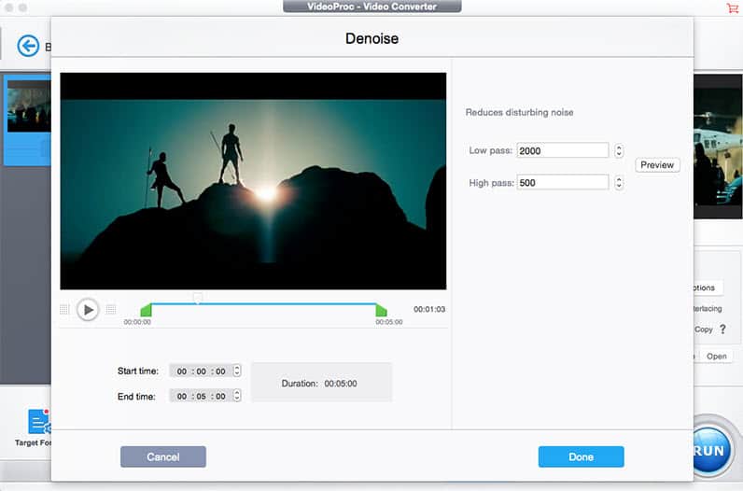Focus the Low pass input field
Image resolution: width=743 pixels, height=491 pixels.
click(x=563, y=150)
